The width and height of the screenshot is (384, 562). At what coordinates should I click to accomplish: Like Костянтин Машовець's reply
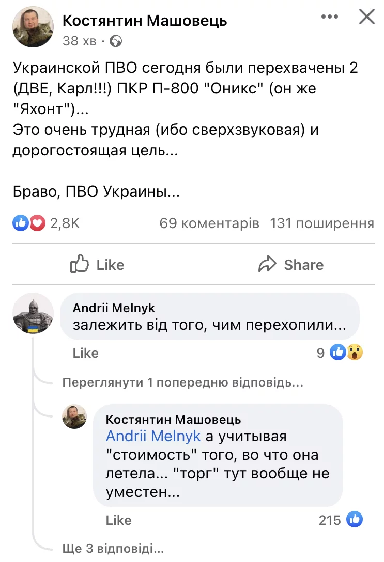click(118, 520)
